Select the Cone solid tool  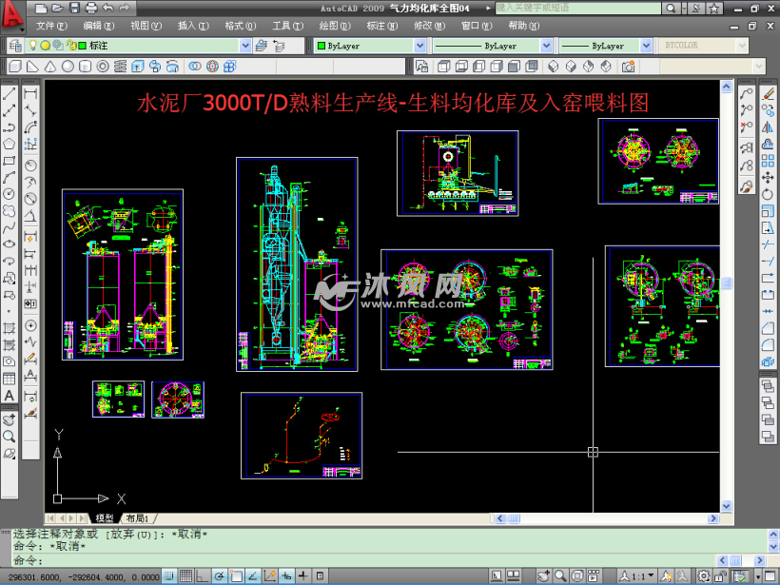[x=50, y=67]
